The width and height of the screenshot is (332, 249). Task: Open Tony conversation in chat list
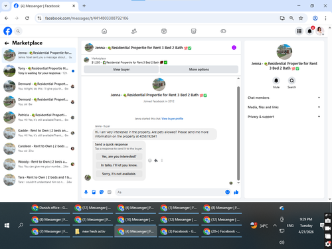[x=39, y=71]
